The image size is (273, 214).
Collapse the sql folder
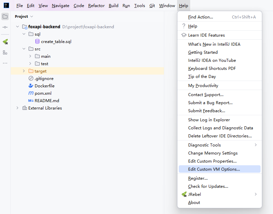click(24, 34)
